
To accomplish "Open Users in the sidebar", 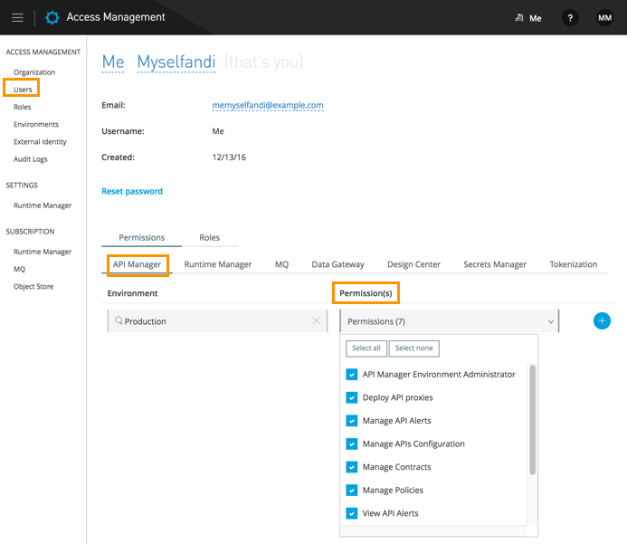I will 23,90.
